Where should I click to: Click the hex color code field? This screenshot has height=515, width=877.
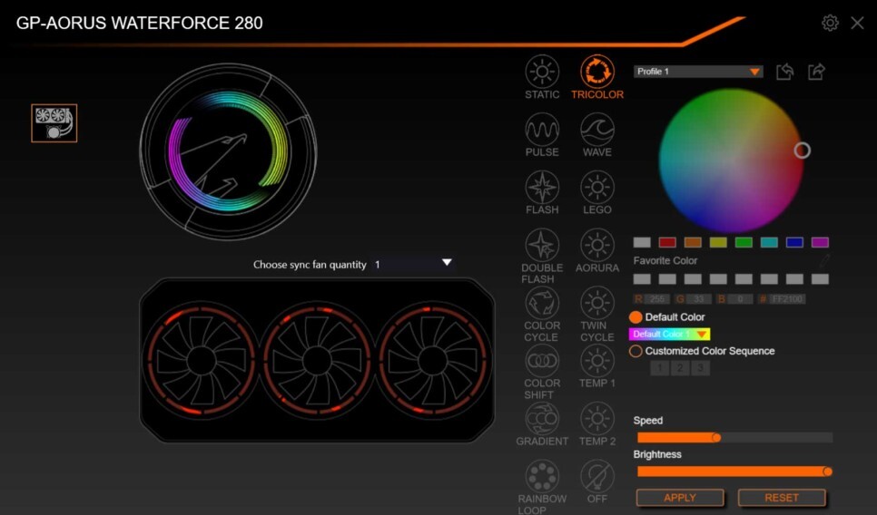(787, 299)
